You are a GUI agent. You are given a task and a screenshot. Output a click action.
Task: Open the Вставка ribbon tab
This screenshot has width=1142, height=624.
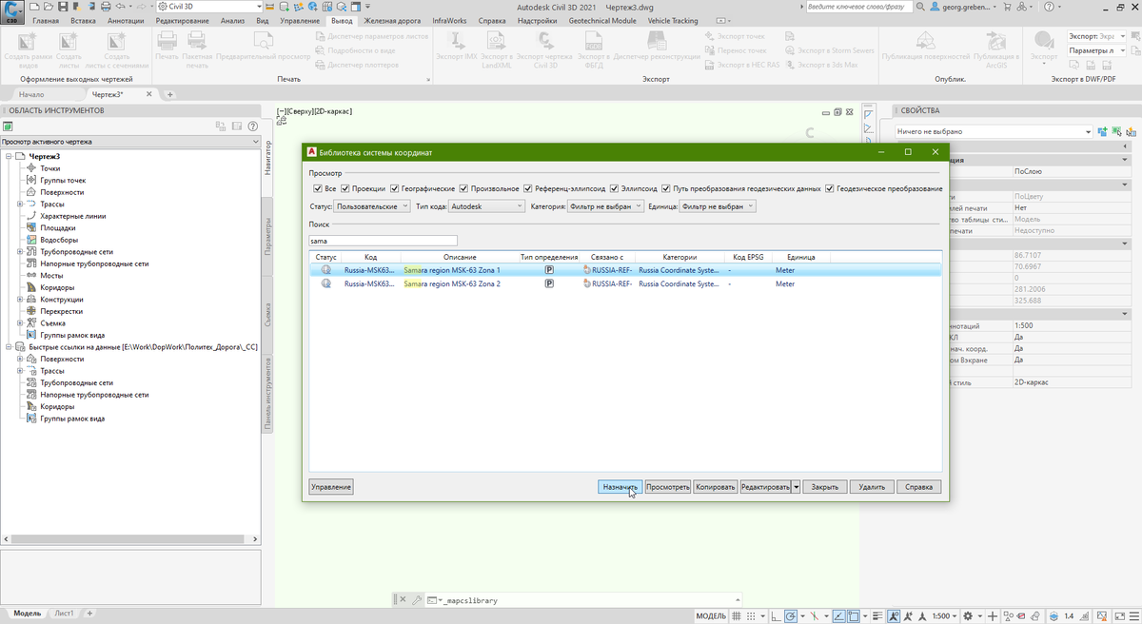pyautogui.click(x=83, y=20)
